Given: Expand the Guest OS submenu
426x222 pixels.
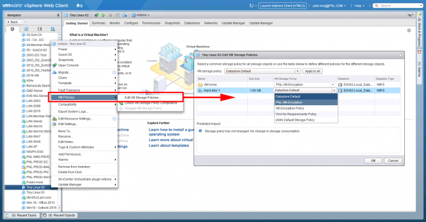Looking at the screenshot, I should tap(84, 54).
